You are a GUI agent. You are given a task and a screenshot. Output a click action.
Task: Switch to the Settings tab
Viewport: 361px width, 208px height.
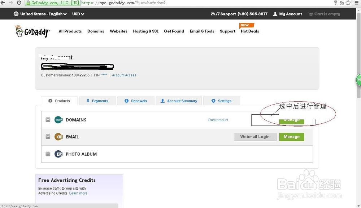tap(222, 101)
